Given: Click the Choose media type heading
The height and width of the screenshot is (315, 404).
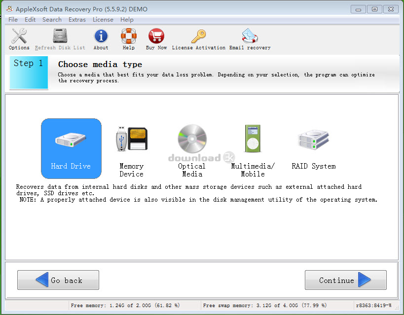Looking at the screenshot, I should tap(100, 64).
